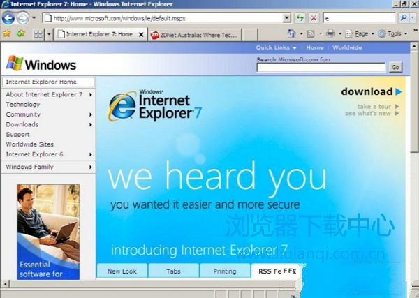Image resolution: width=419 pixels, height=298 pixels.
Task: Open Support sidebar link
Action: point(17,134)
